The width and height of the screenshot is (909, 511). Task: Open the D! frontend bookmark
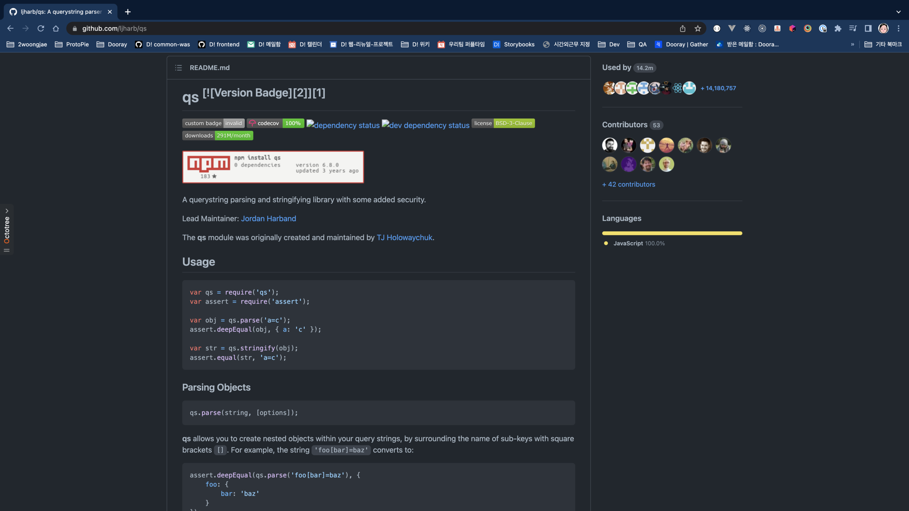219,44
